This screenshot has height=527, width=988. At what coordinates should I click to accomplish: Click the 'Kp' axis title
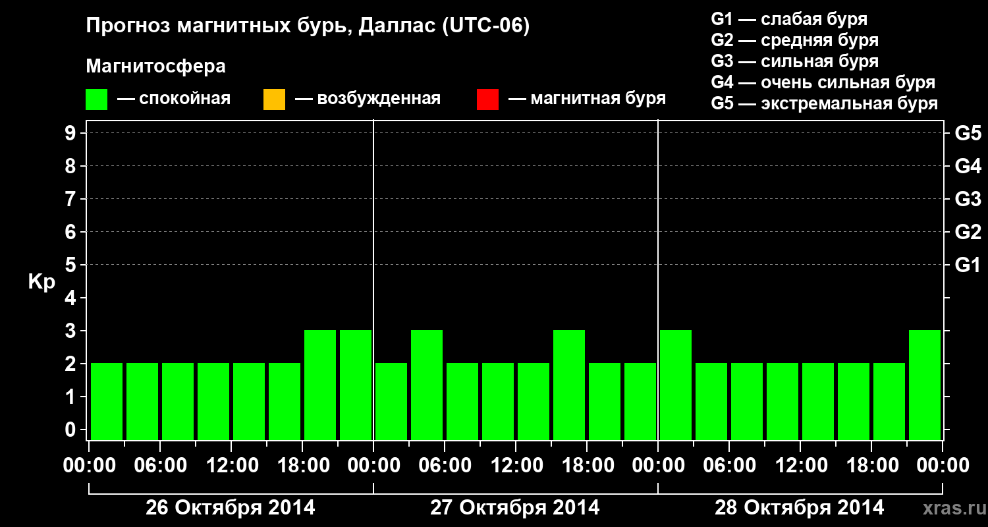click(x=41, y=281)
